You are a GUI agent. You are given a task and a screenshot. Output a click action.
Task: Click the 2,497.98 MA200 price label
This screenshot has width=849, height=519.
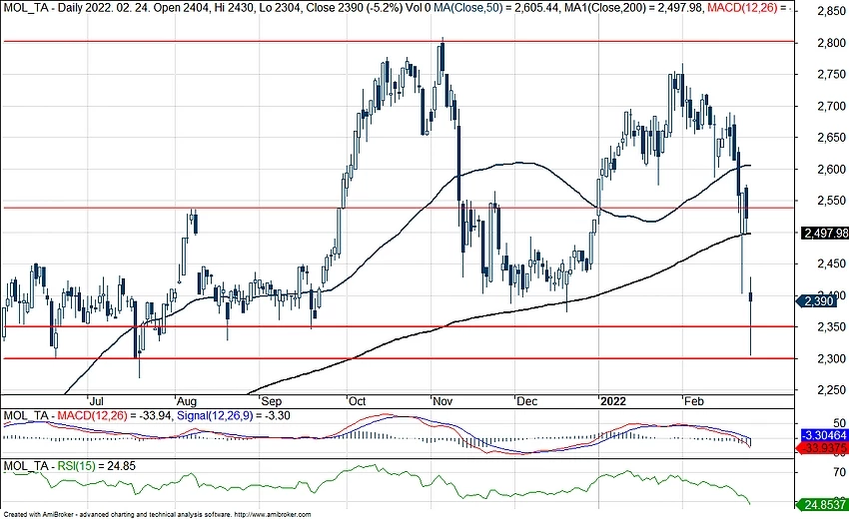pos(825,234)
